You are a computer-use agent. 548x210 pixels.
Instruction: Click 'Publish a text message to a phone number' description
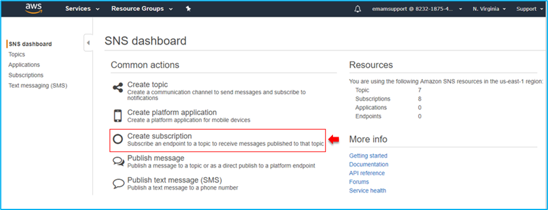pyautogui.click(x=183, y=188)
